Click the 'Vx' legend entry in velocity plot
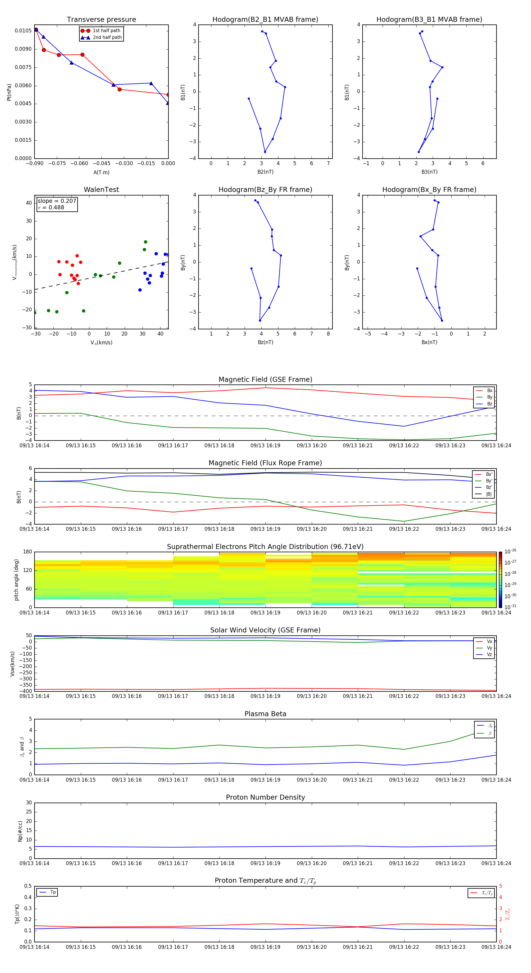 (484, 641)
